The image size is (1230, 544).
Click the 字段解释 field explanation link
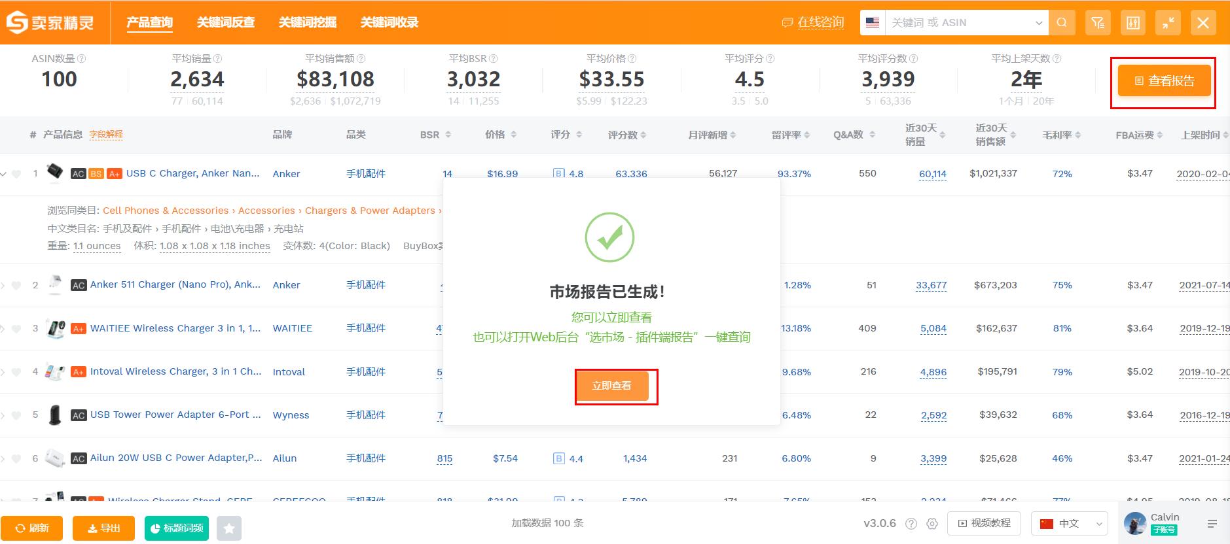point(106,135)
